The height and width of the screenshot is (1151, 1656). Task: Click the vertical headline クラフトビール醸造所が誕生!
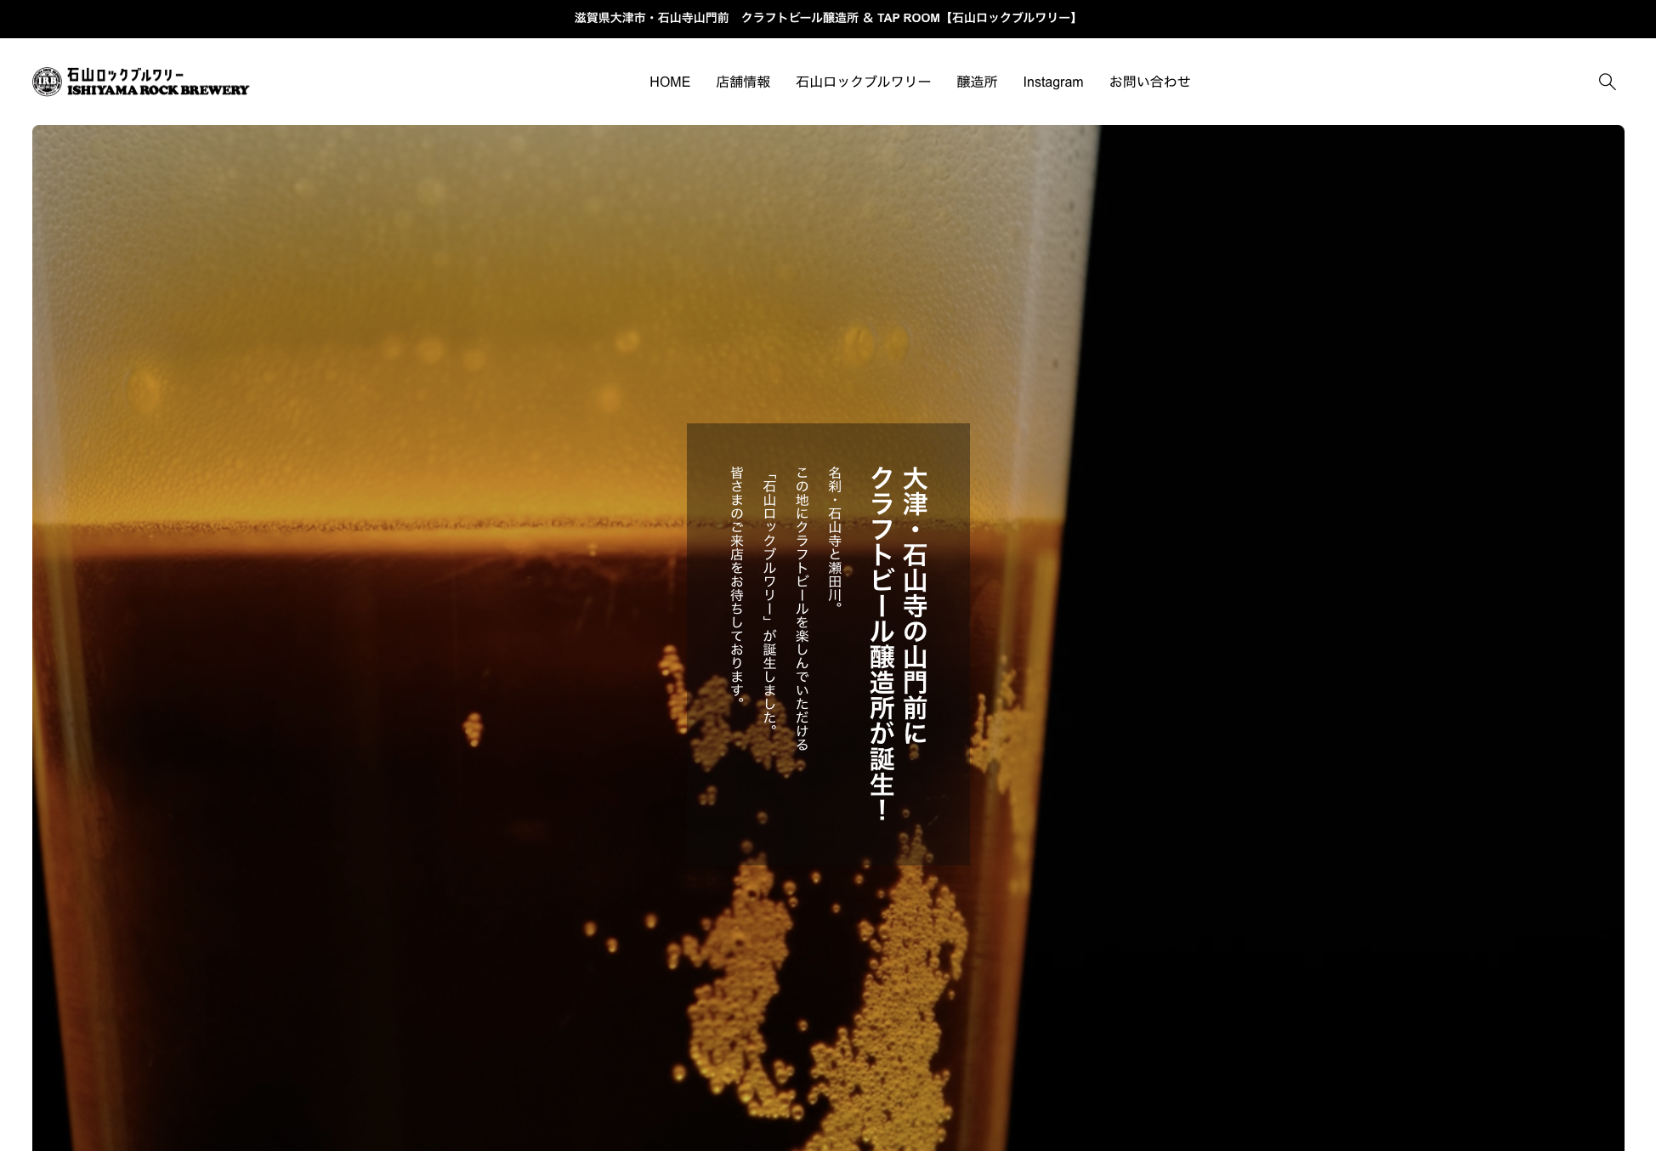[882, 644]
